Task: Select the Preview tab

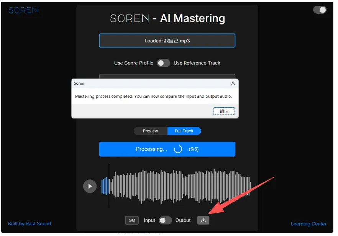Action: 151,131
